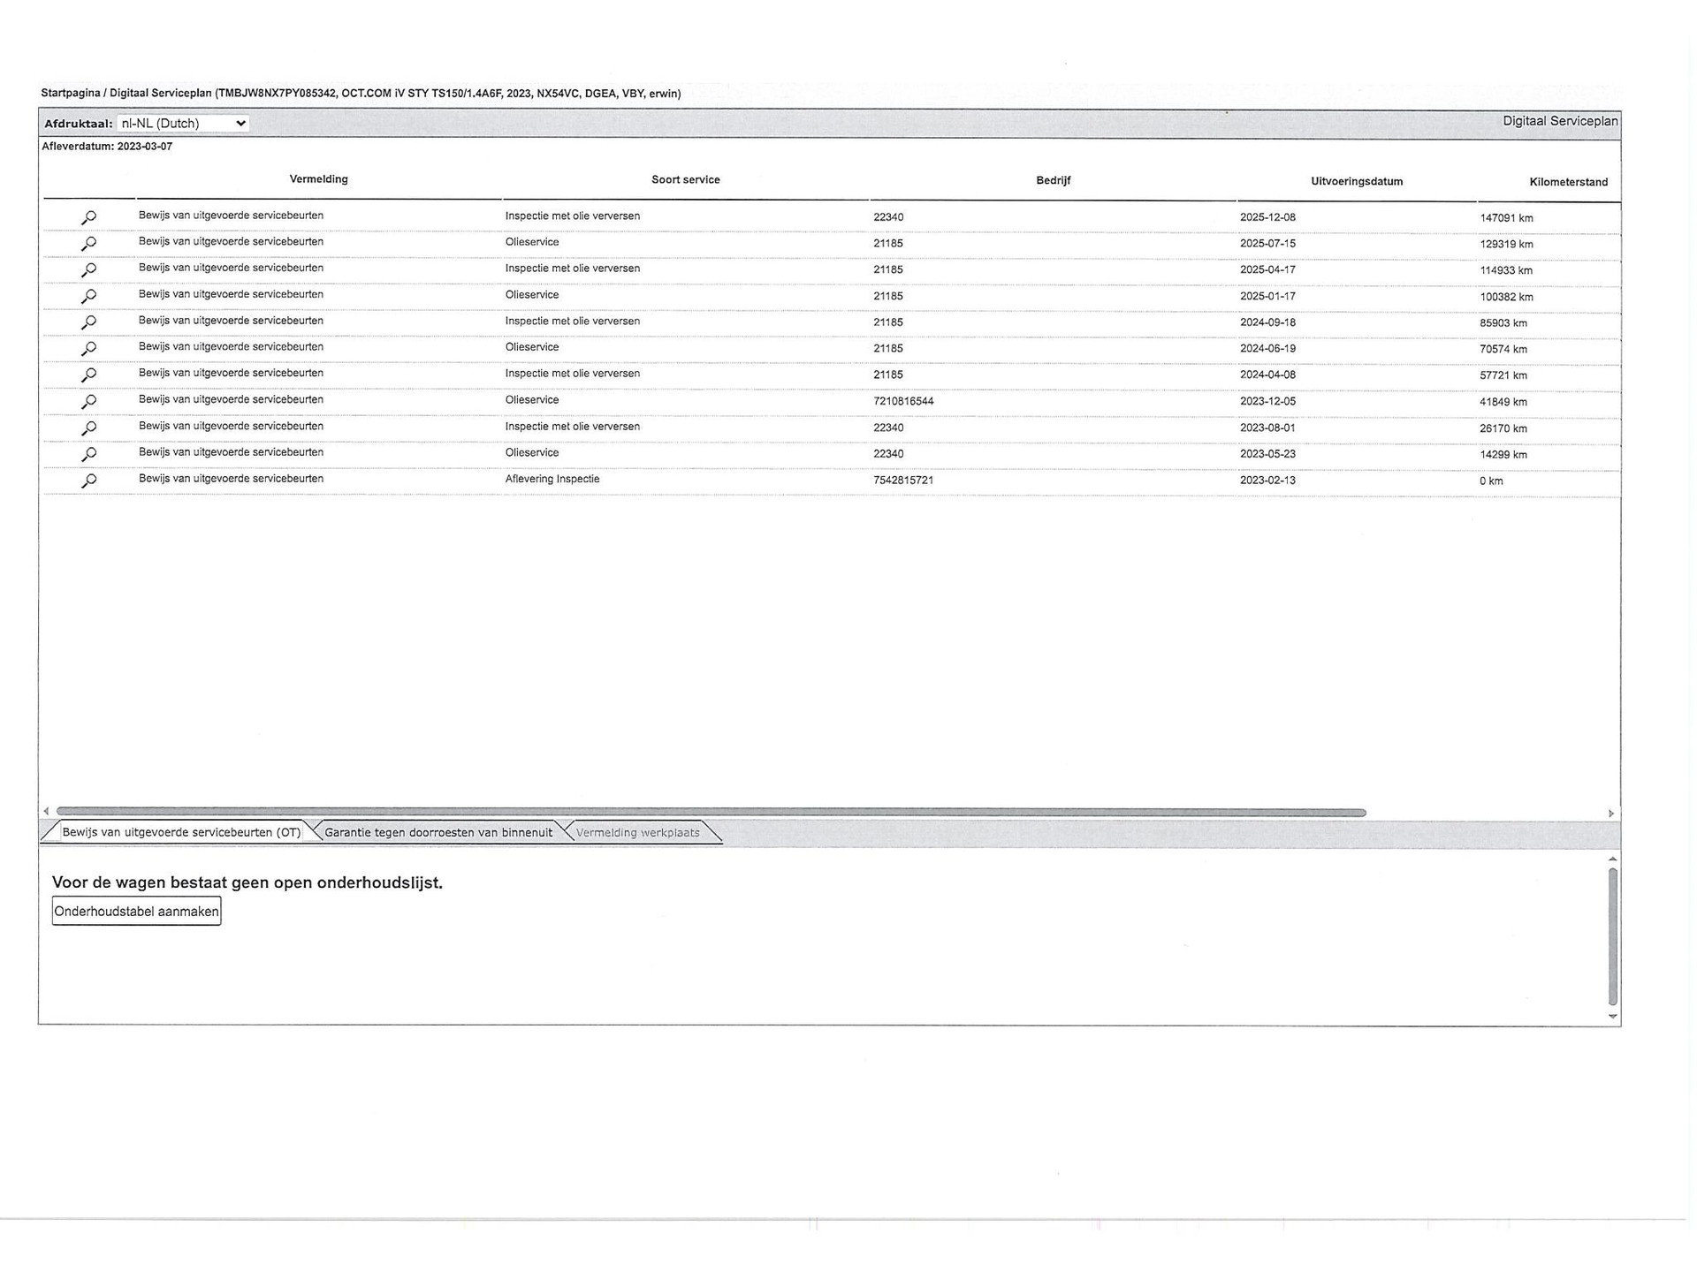Select Bewijs van uitgevoerde servicebeurten (OT) tab
This screenshot has height=1272, width=1697.
pos(180,832)
